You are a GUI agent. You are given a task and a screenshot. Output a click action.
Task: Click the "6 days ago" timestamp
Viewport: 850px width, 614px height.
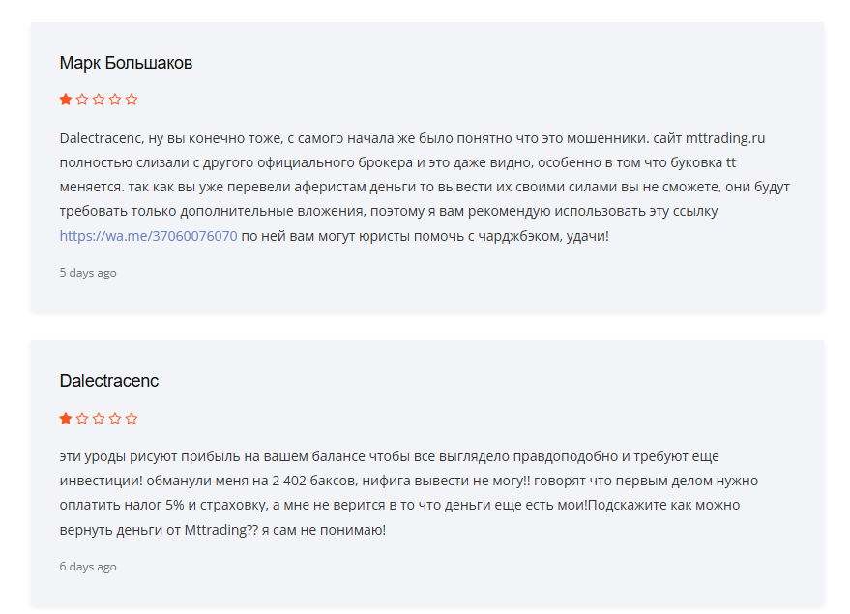(88, 567)
